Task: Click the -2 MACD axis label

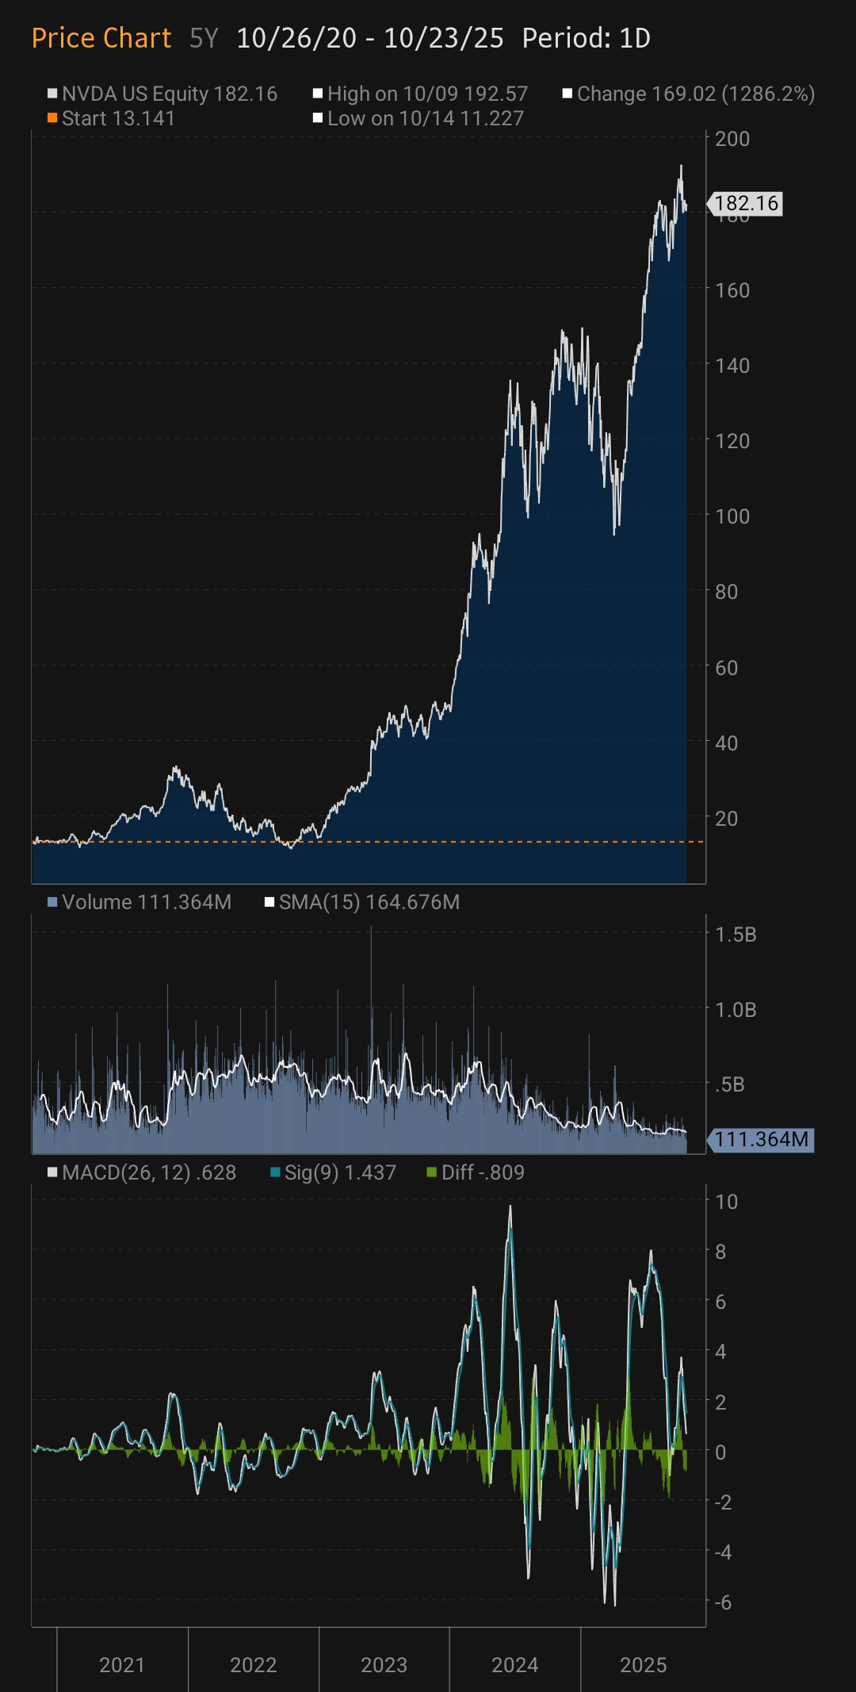Action: tap(723, 1502)
